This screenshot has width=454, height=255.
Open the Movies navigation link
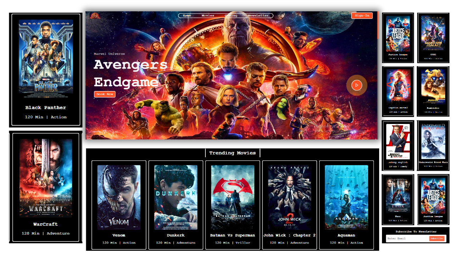click(x=208, y=16)
